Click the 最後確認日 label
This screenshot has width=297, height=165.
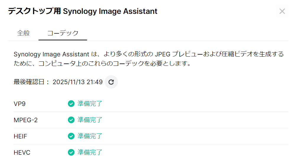pos(31,82)
